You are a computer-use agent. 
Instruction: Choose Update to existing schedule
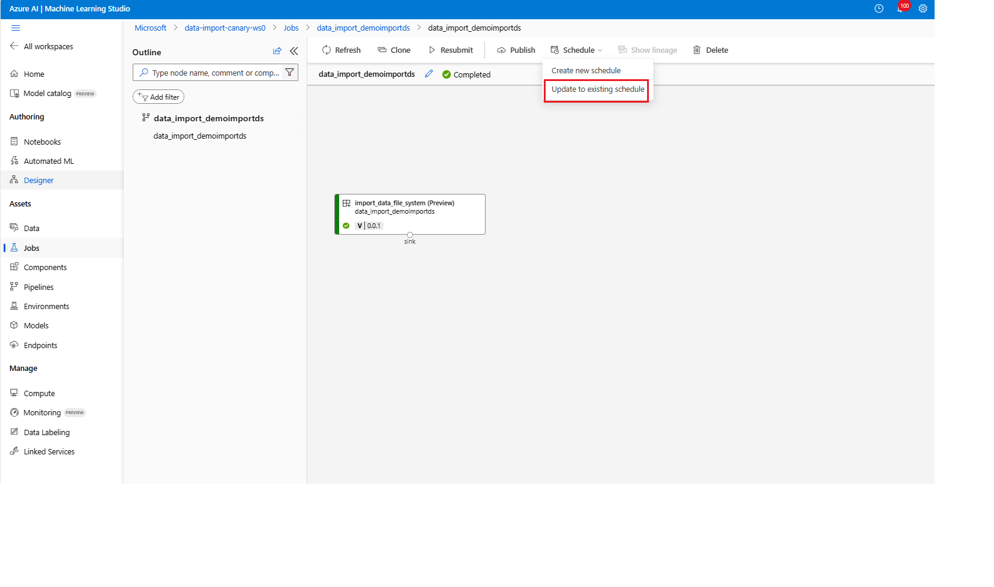(596, 89)
